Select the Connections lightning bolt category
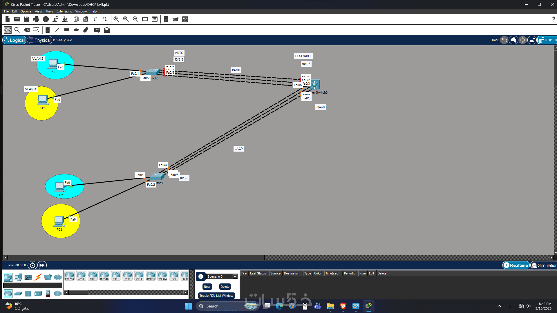The image size is (557, 313). [38, 277]
